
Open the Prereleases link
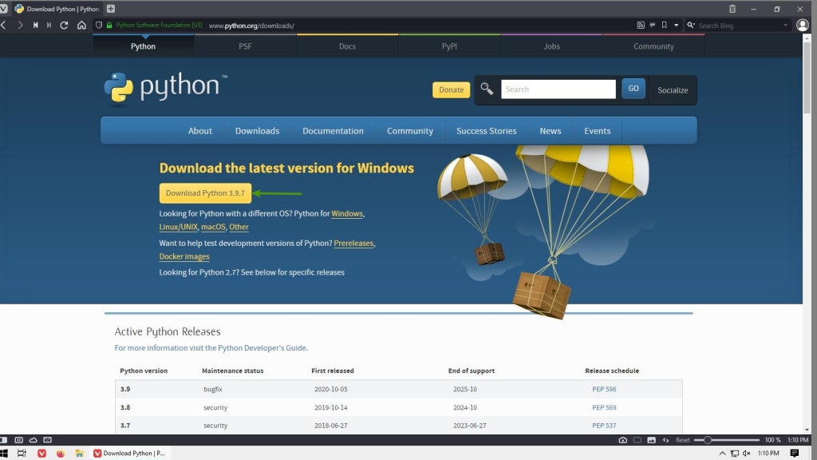click(353, 243)
